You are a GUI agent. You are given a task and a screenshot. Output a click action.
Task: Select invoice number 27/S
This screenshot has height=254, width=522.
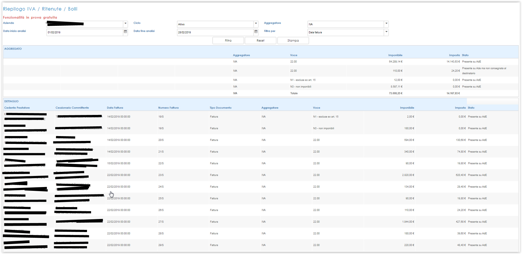point(161,222)
